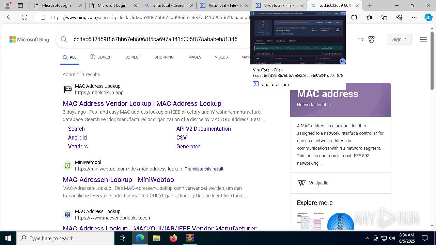Select the SEARCH tab in Bing
Viewport: 436px width, 245px height.
coord(101,57)
